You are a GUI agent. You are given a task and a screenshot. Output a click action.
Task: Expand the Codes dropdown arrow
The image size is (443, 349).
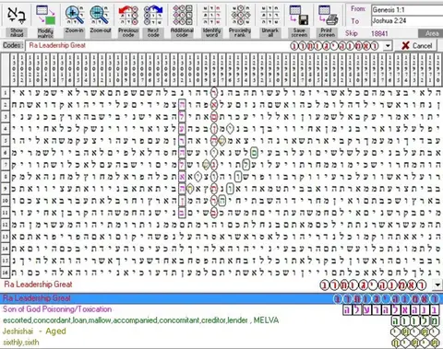388,46
